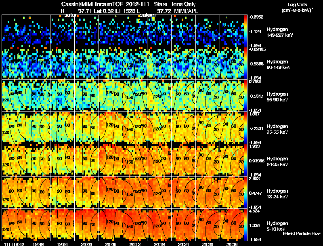Screen dimensions: 323x246
Task: Click the 'Hydrogen 13-24 keV' row label
Action: 277,194
